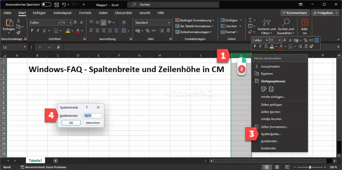Viewport: 342px width, 170px height.
Task: Click the undo arrow in title bar
Action: (64, 5)
